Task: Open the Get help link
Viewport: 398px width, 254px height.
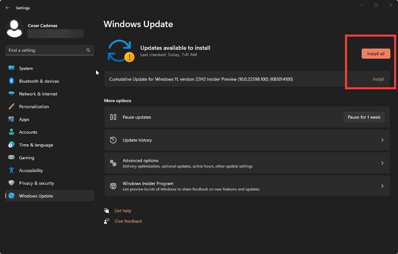Action: 122,211
